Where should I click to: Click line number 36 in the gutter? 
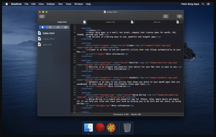pyautogui.click(x=74, y=28)
